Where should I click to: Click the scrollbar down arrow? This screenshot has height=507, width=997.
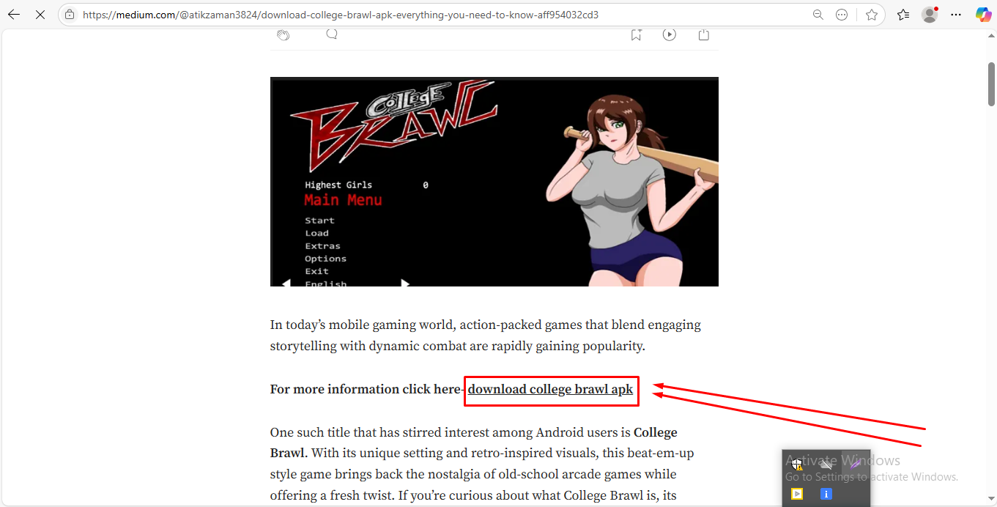click(991, 500)
